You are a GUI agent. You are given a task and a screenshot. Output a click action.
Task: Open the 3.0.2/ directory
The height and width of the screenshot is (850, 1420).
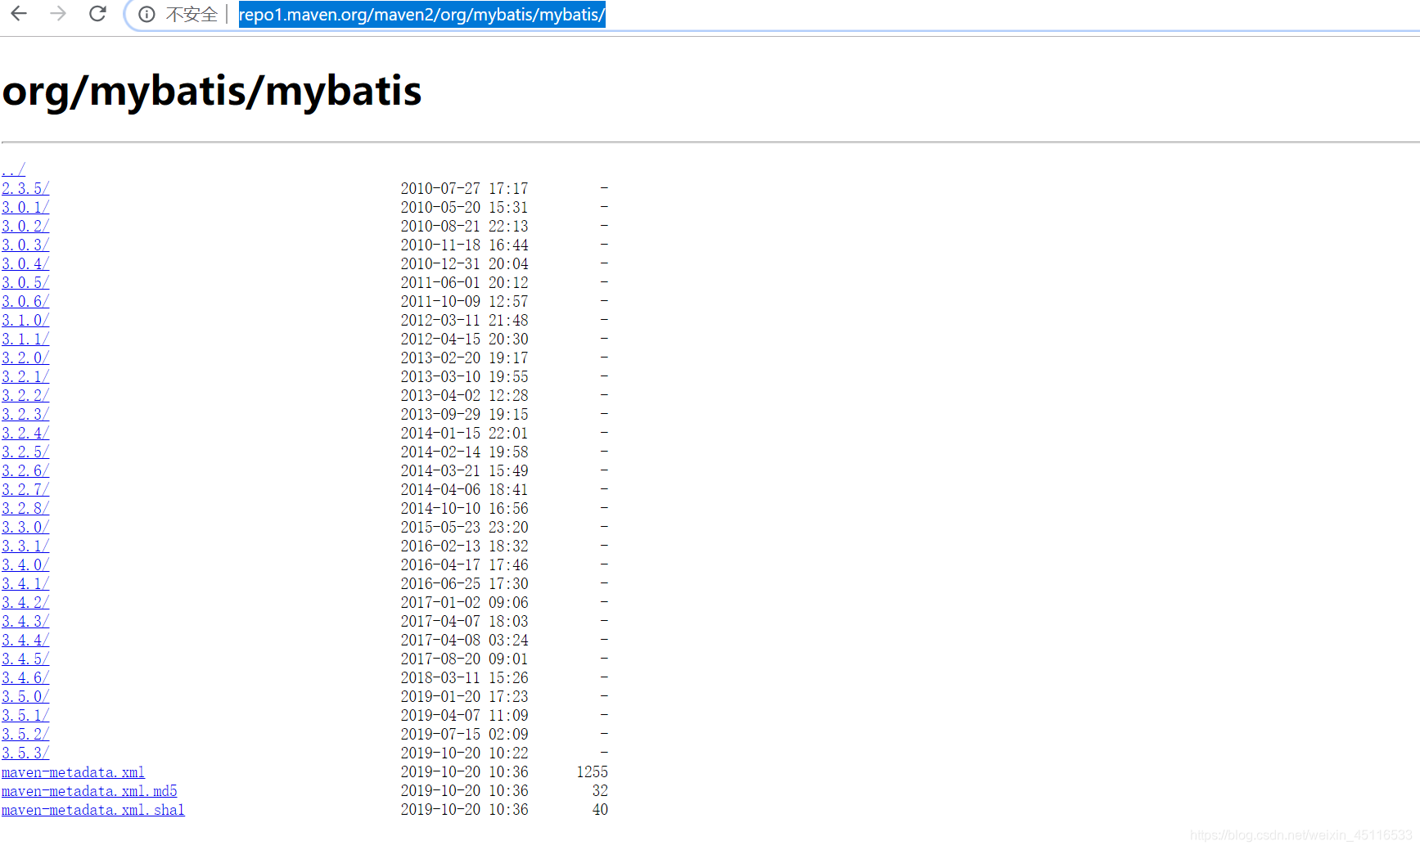pos(25,226)
